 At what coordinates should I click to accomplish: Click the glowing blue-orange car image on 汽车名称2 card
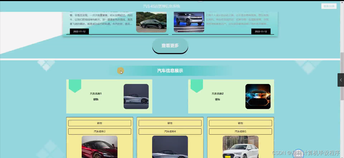[x=258, y=96]
